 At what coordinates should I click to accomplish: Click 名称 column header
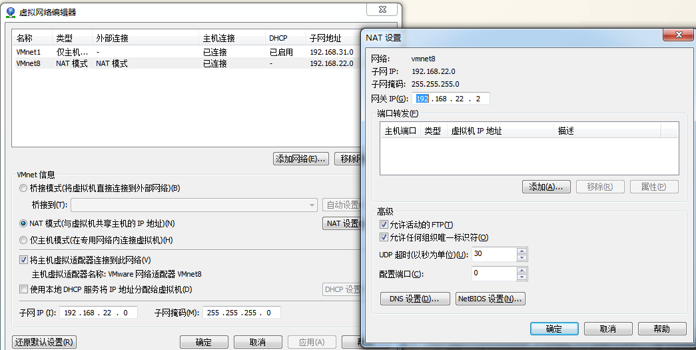tap(33, 38)
